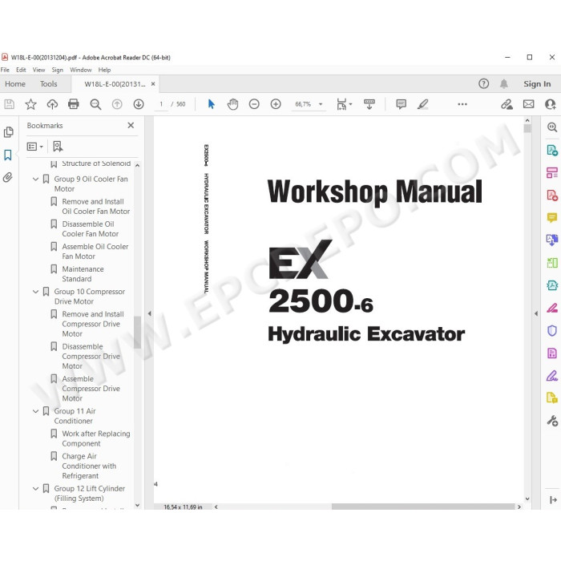Click the Sign In button

pos(537,83)
